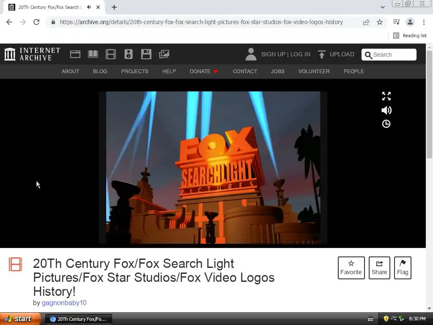
Task: Share this page from address bar
Action: pyautogui.click(x=366, y=22)
